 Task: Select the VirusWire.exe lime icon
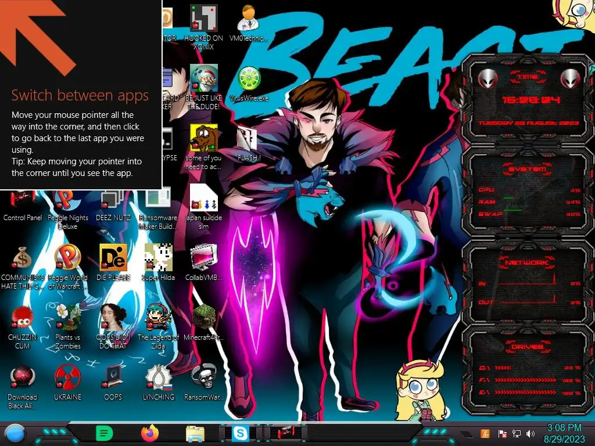click(249, 78)
